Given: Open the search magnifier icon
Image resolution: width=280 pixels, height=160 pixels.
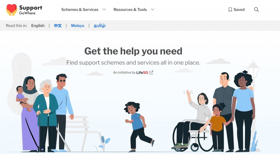Looking at the screenshot, I should (256, 10).
